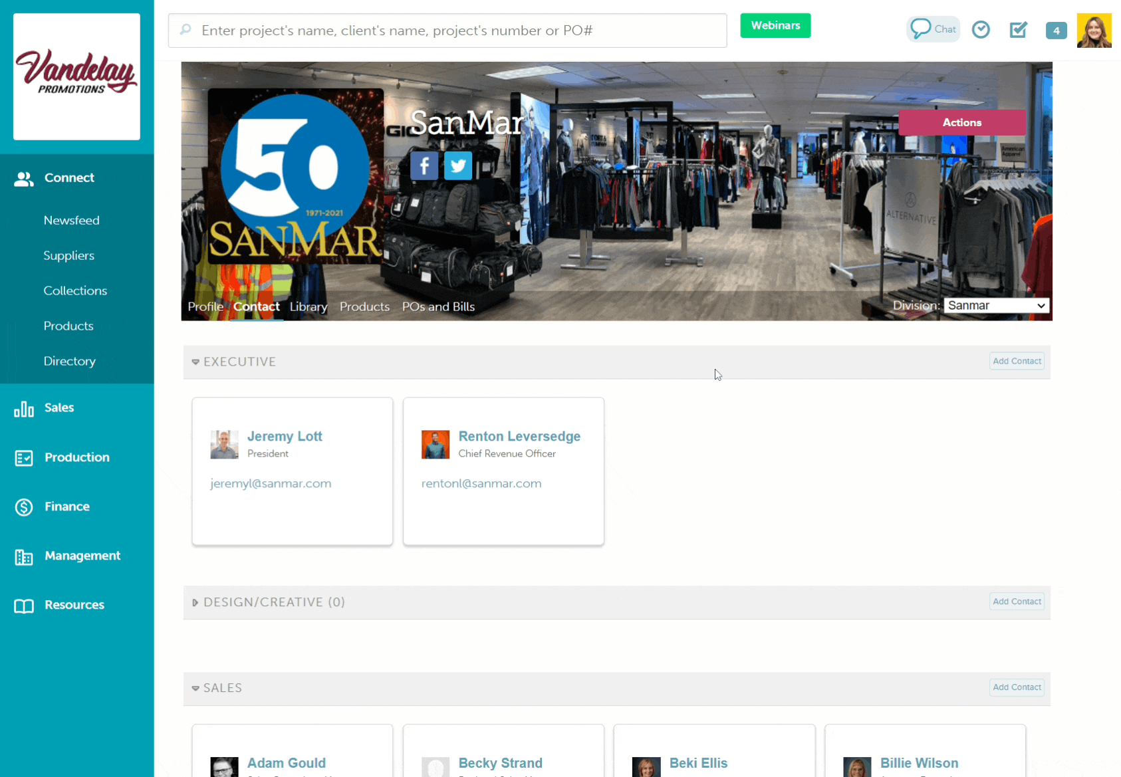
Task: Click the SanMar 50 anniversary logo
Action: point(296,176)
